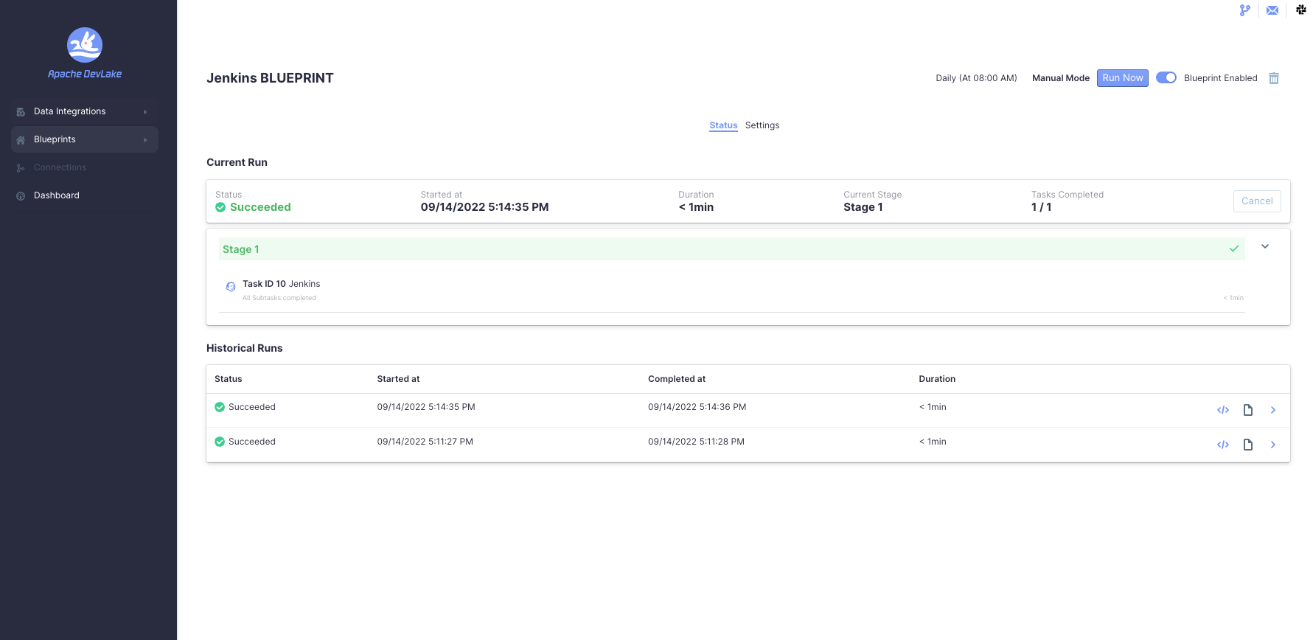Click the email envelope icon

1272,10
